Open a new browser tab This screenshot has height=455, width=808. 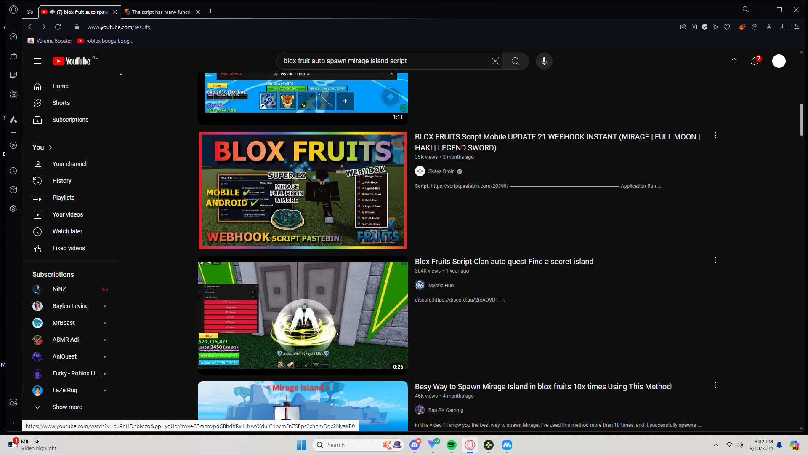pos(211,11)
